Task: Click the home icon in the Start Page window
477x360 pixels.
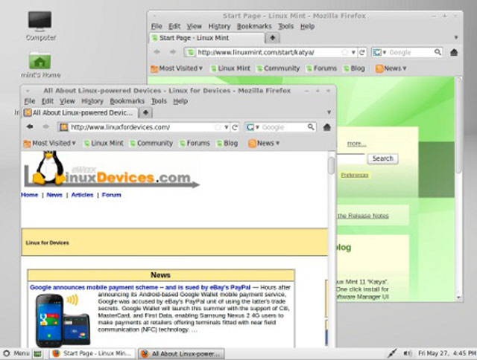Action: [453, 53]
